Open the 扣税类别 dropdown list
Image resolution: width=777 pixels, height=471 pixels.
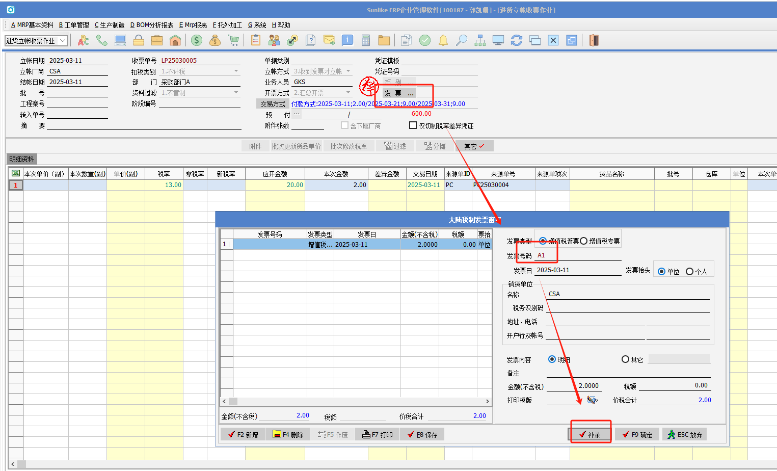tap(236, 71)
